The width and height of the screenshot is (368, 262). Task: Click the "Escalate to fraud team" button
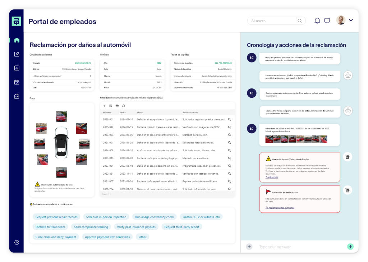click(x=50, y=227)
